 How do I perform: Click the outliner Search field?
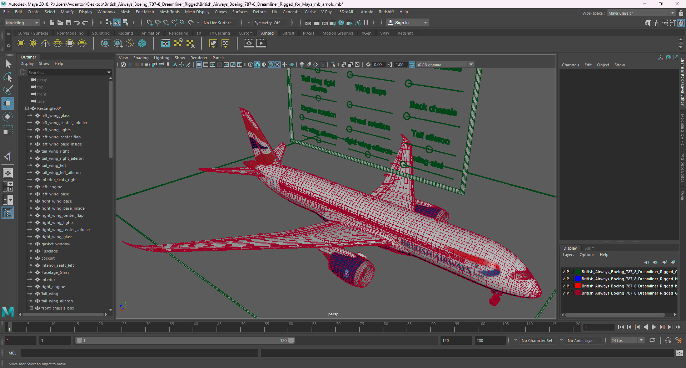tap(67, 72)
